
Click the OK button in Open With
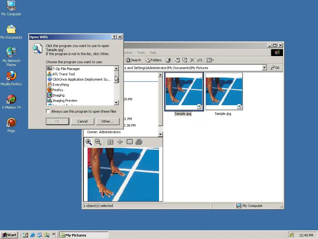57,121
